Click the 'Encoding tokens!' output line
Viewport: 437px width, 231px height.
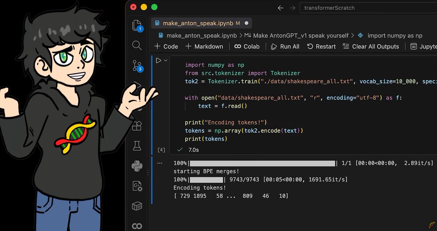coord(200,188)
